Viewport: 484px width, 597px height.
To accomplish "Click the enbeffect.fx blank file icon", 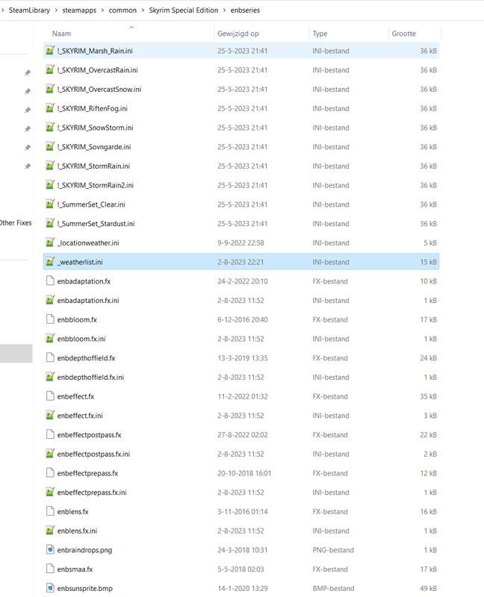I will point(50,396).
